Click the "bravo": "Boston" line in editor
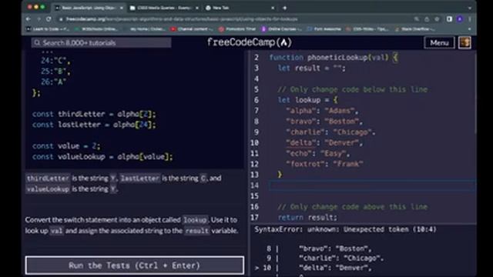 [324, 122]
